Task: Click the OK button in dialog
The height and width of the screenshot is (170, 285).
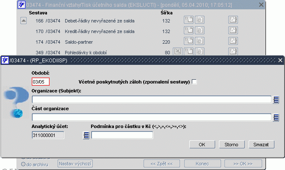Action: [x=202, y=145]
